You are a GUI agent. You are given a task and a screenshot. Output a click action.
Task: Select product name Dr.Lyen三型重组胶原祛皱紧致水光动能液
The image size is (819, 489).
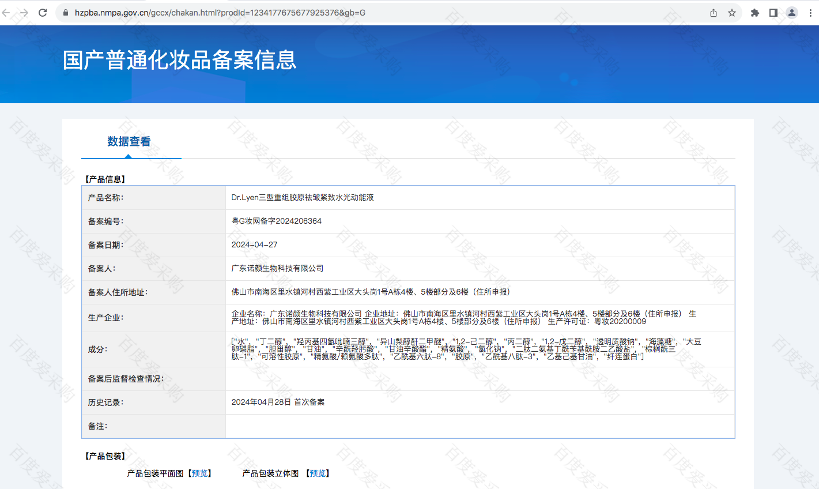(303, 197)
